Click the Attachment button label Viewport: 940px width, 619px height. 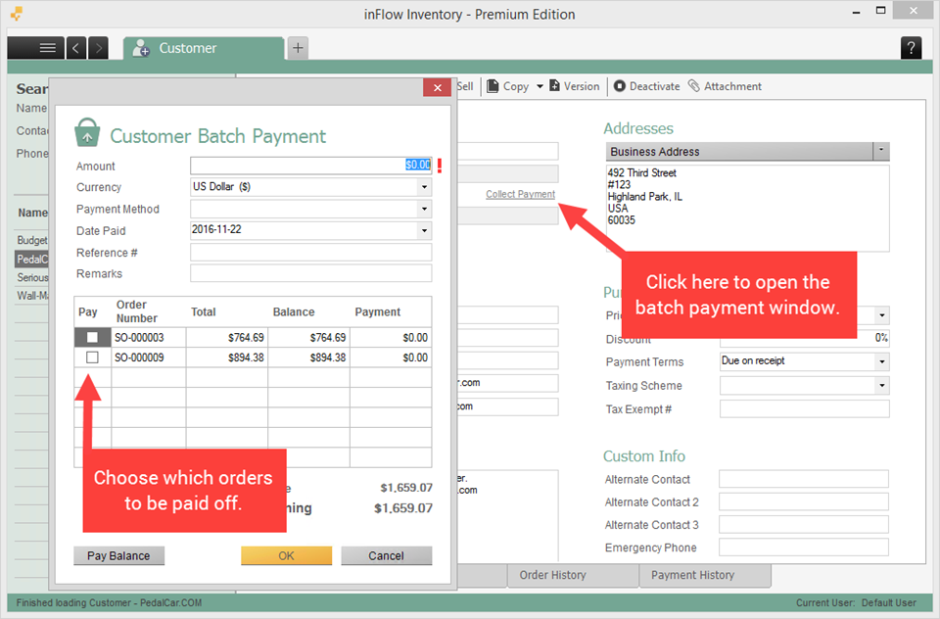732,86
